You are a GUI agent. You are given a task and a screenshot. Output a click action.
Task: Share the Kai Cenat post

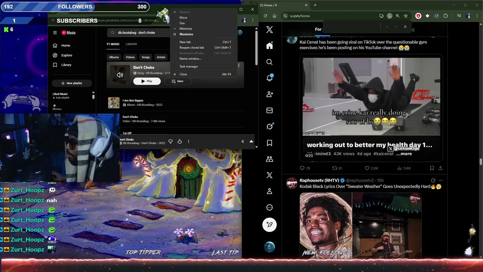pyautogui.click(x=440, y=168)
